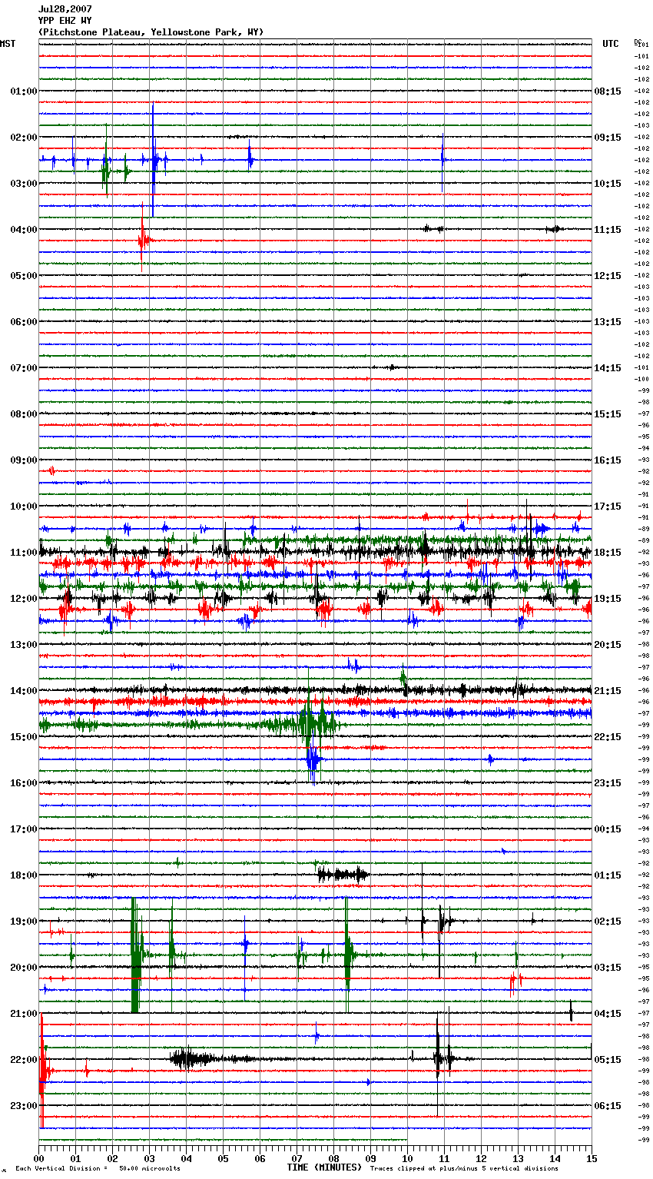This screenshot has height=1179, width=653.
Task: Select the 22:00 MST time label
Action: [24, 1060]
